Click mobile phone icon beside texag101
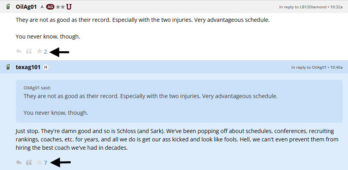 [x=8, y=67]
